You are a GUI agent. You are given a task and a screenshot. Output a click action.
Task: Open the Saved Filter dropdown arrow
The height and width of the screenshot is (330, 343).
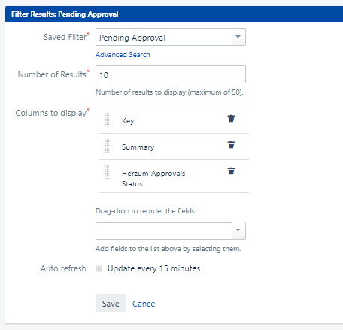[238, 37]
